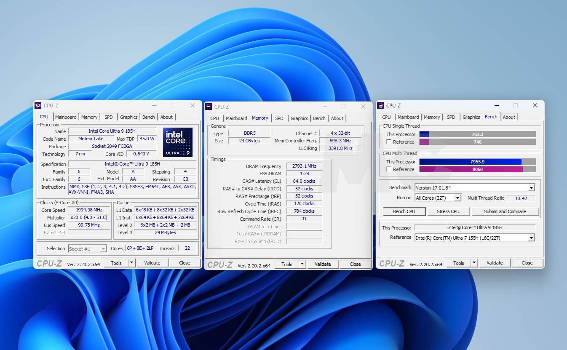Screen dimensions: 567x350
Task: Switch to Mainboard tab in the CPU window
Action: pyautogui.click(x=66, y=117)
